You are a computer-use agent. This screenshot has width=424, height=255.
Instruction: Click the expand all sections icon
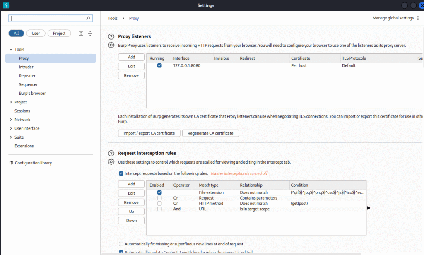81,33
